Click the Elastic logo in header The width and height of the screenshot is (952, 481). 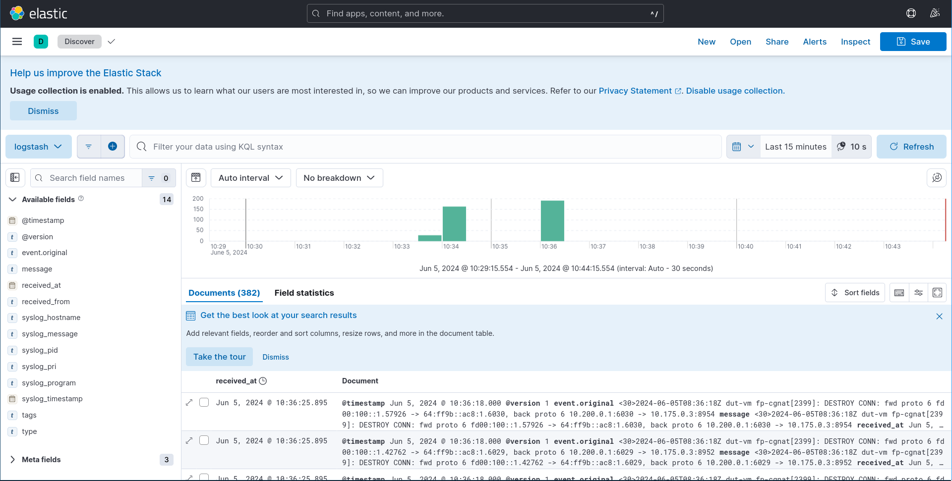39,13
